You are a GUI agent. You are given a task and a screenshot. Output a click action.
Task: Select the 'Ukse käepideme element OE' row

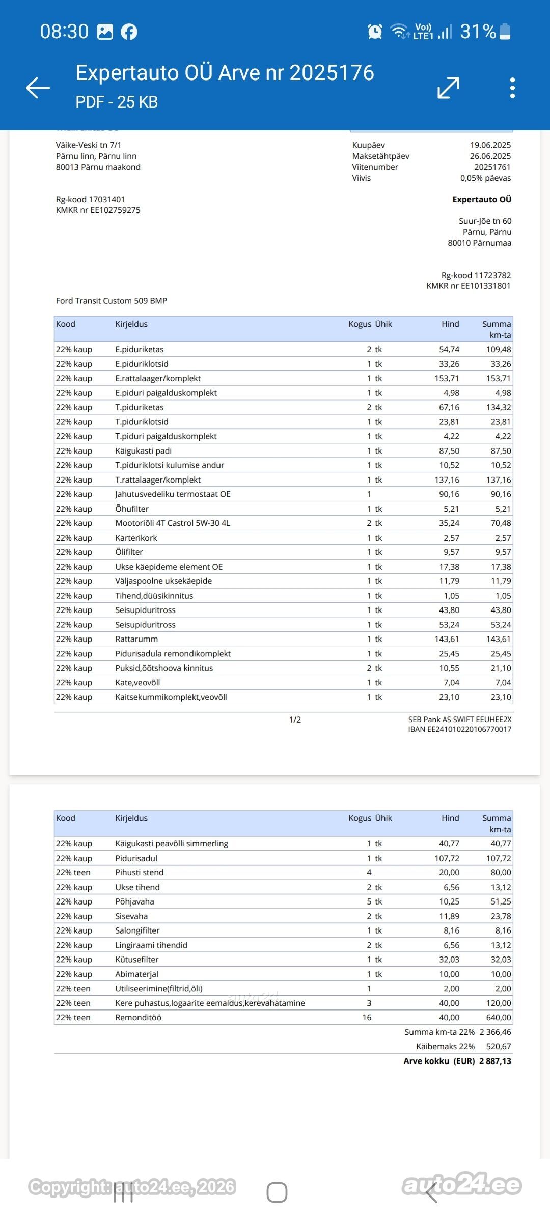[283, 567]
